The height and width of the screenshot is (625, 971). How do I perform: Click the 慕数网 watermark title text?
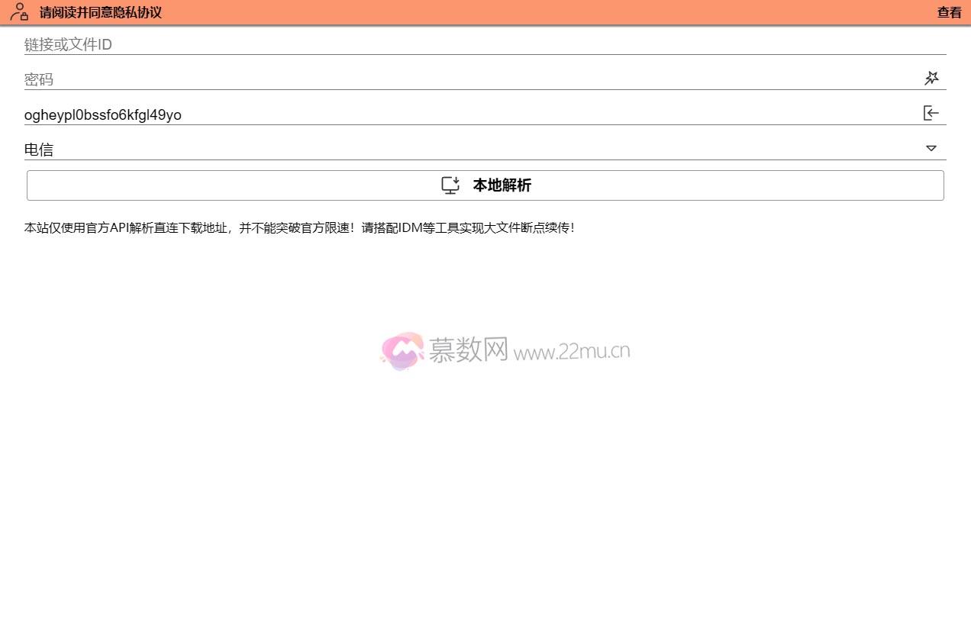[x=468, y=350]
